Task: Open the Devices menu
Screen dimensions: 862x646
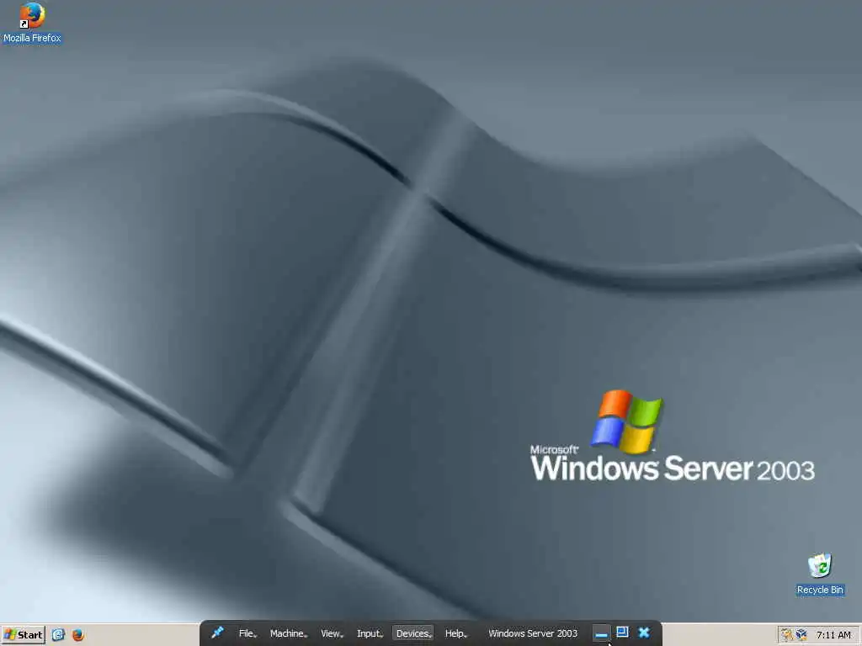Action: (x=412, y=633)
